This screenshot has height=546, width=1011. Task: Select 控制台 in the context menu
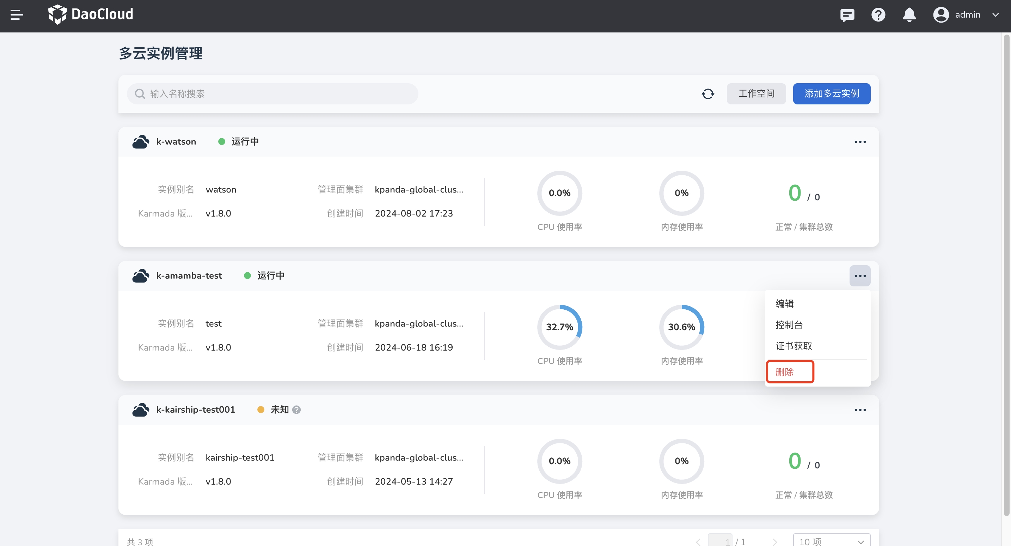coord(789,325)
